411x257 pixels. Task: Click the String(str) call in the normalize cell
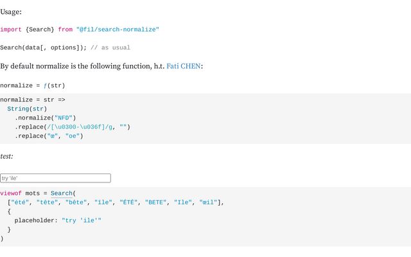(x=27, y=109)
